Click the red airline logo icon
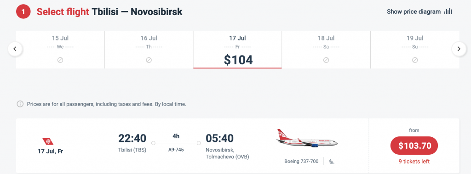Image resolution: width=471 pixels, height=174 pixels. point(48,141)
